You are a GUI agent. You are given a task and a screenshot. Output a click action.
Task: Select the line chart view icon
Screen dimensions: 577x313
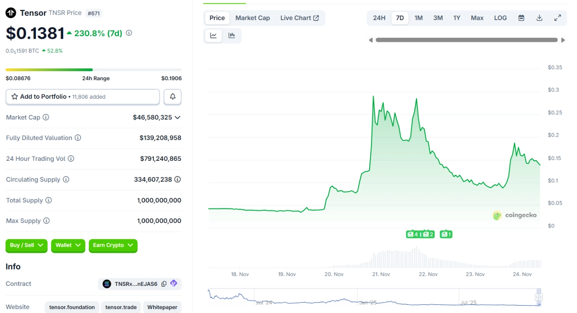[213, 35]
